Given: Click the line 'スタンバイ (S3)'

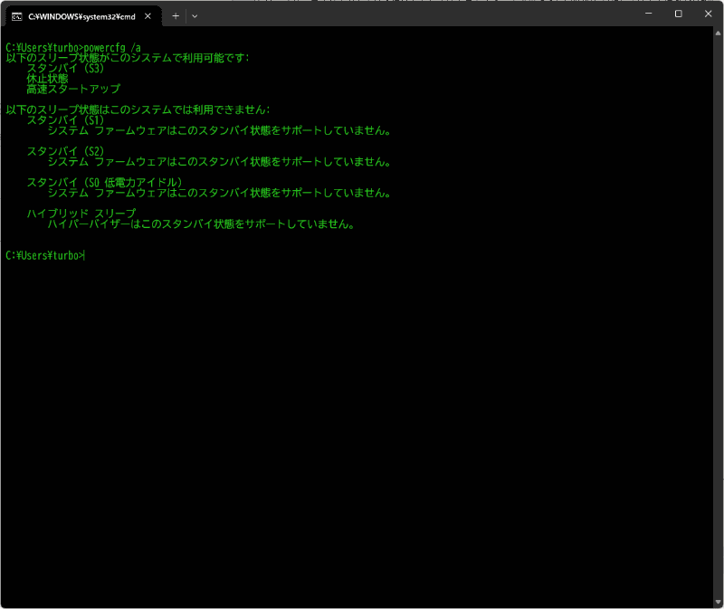Looking at the screenshot, I should click(65, 69).
